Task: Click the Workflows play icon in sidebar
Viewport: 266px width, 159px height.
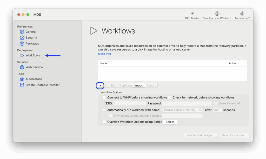Action: pyautogui.click(x=22, y=56)
